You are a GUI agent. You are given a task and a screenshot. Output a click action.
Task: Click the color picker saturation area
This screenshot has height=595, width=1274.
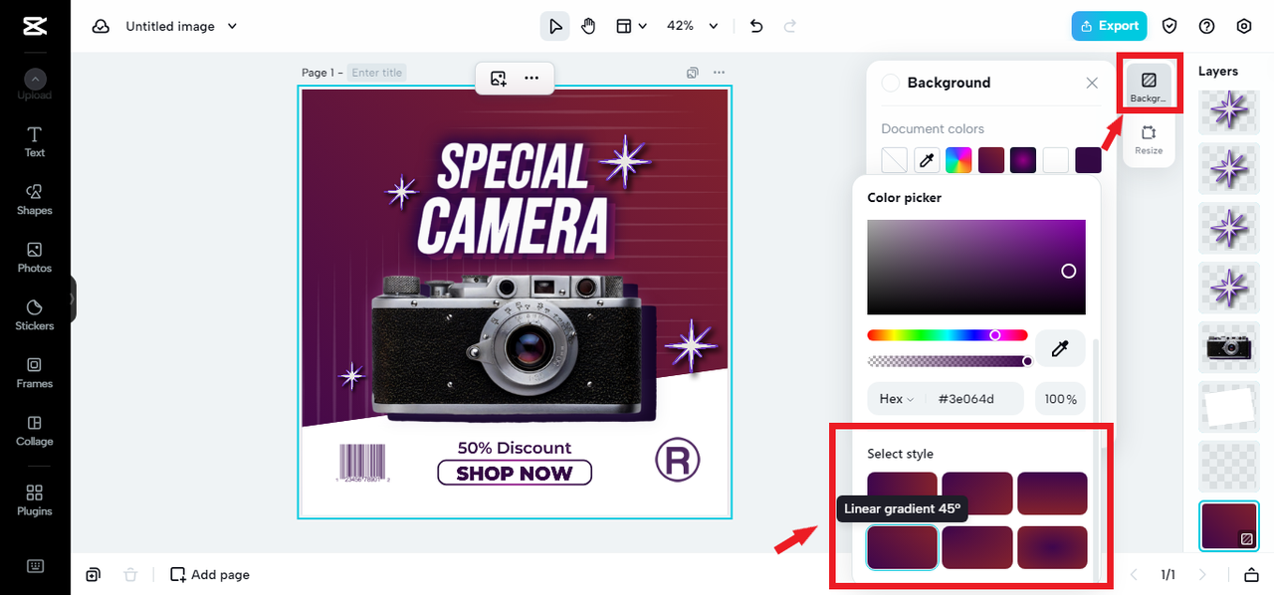[976, 267]
